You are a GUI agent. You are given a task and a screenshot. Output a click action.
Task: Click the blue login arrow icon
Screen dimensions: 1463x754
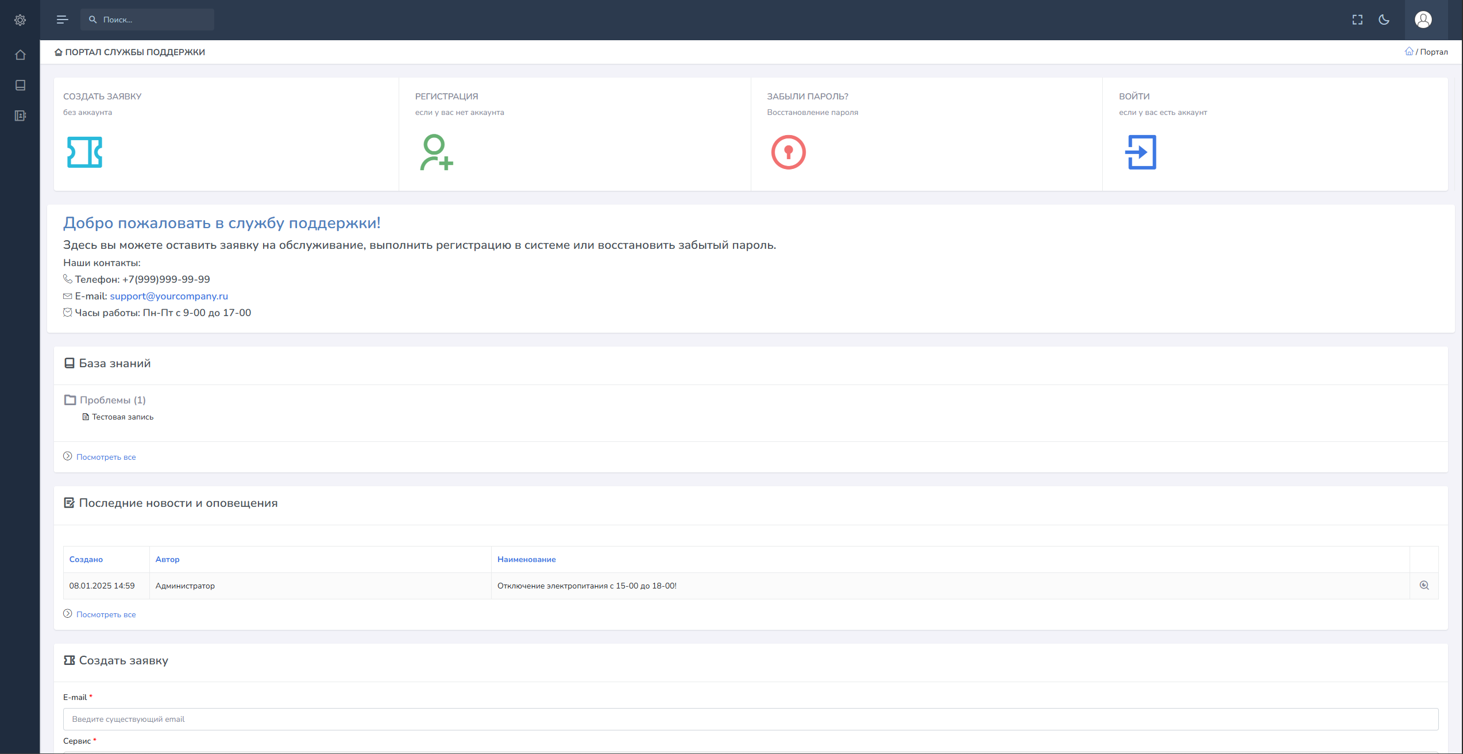[x=1140, y=152]
